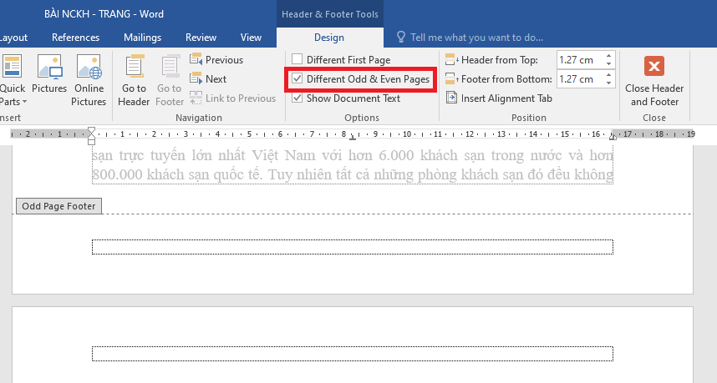The width and height of the screenshot is (717, 383).
Task: Open the Mailings ribbon tab
Action: coord(142,38)
